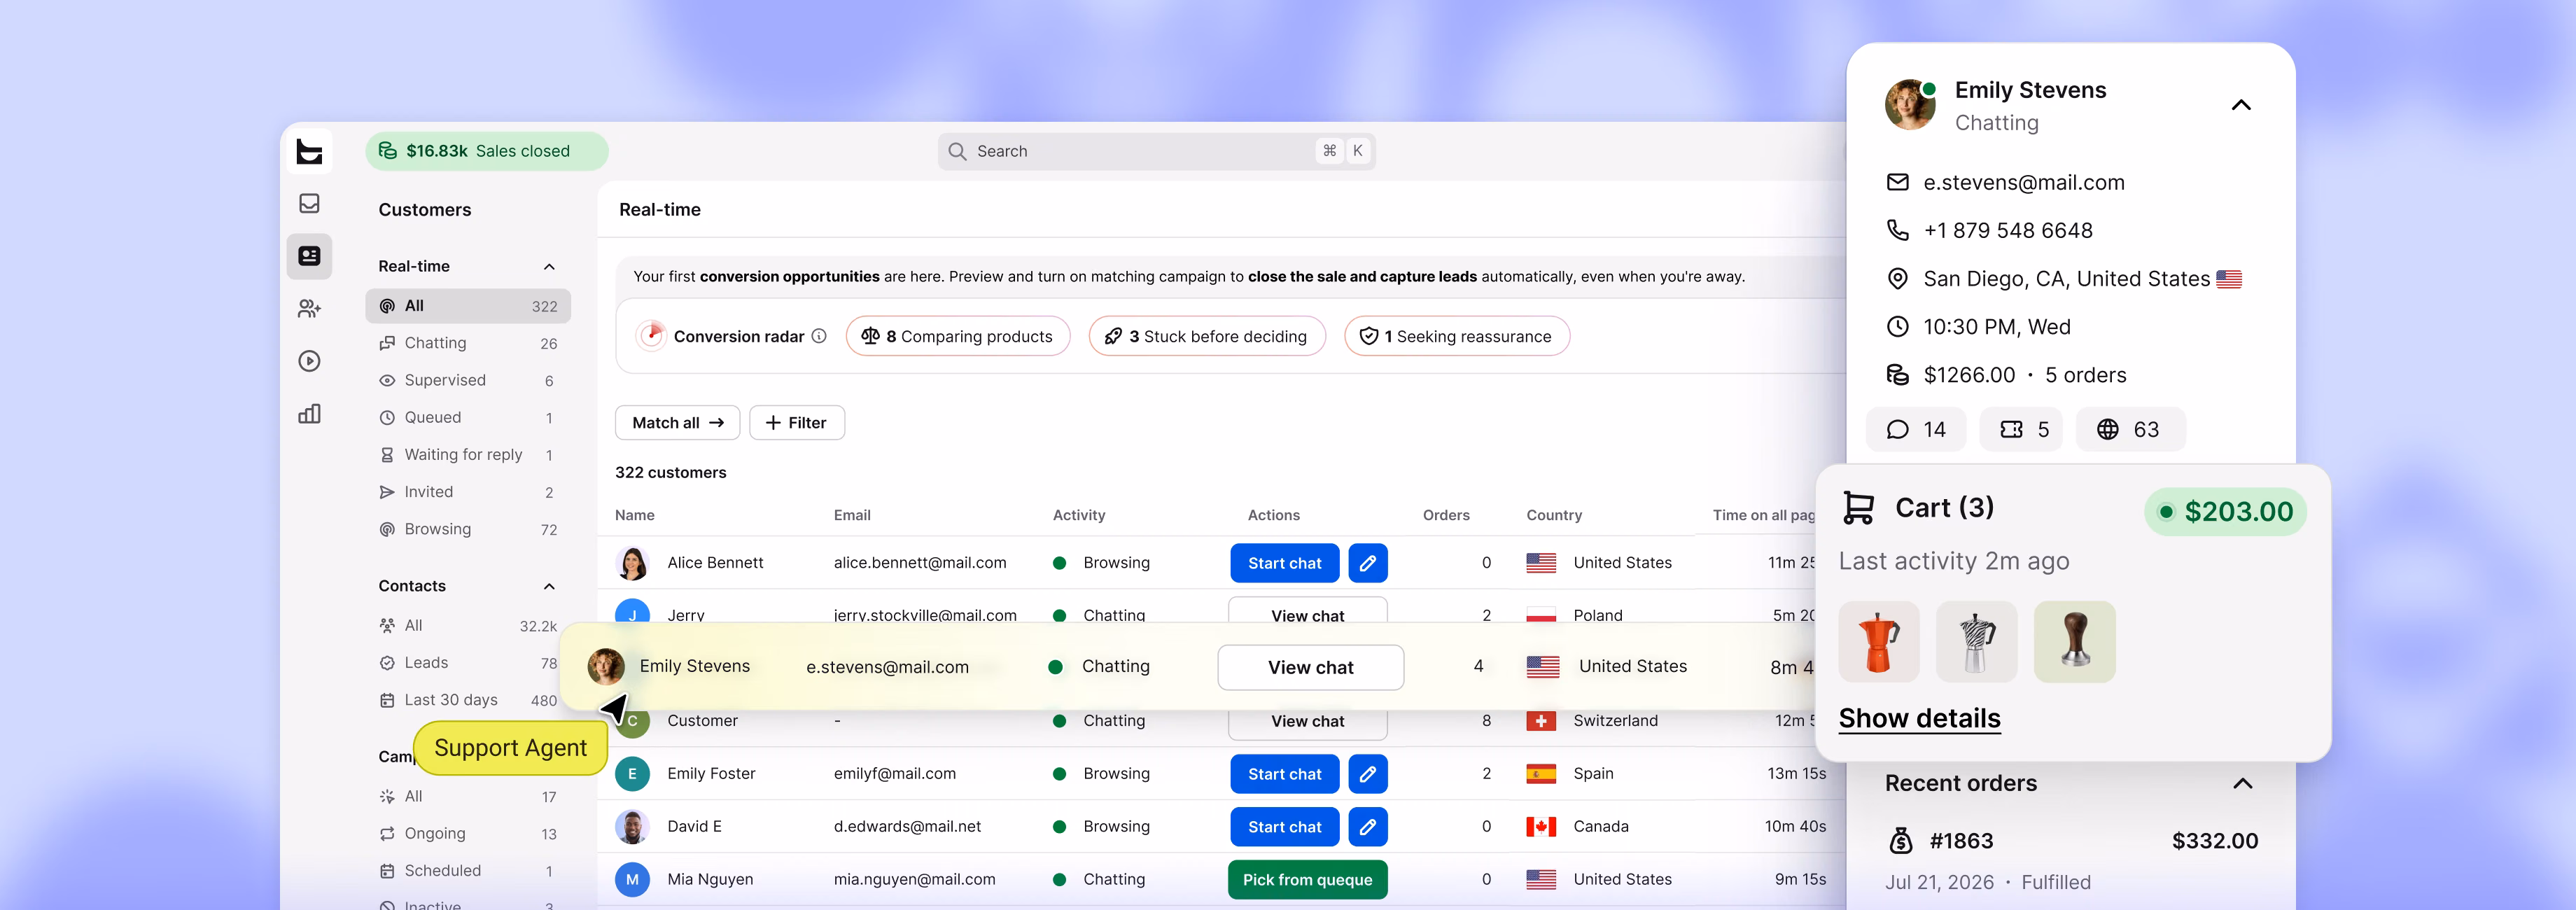Click edit pencil icon in Emily Foster row

coord(1367,774)
